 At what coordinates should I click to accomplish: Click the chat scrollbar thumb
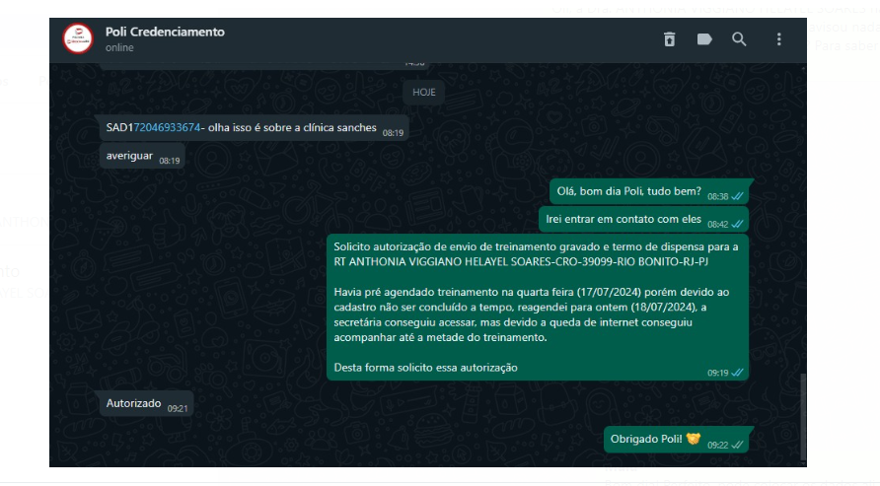[803, 416]
